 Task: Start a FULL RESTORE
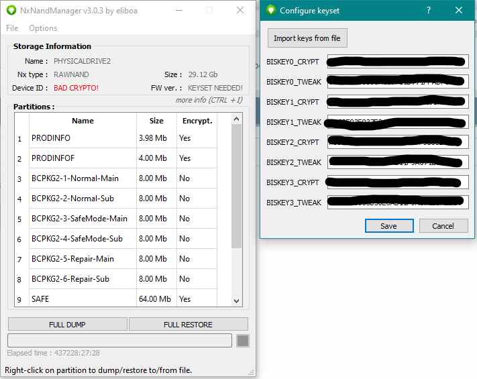click(x=189, y=325)
